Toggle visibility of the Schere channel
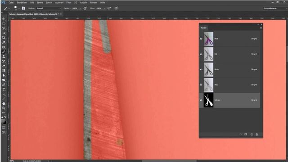Viewport: 288px width, 162px height. coord(201,100)
